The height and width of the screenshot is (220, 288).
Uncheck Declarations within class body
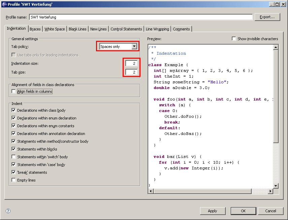click(x=13, y=110)
